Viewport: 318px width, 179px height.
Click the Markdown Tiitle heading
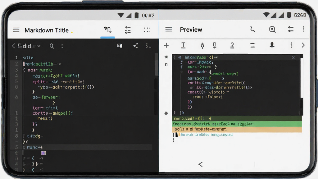47,30
